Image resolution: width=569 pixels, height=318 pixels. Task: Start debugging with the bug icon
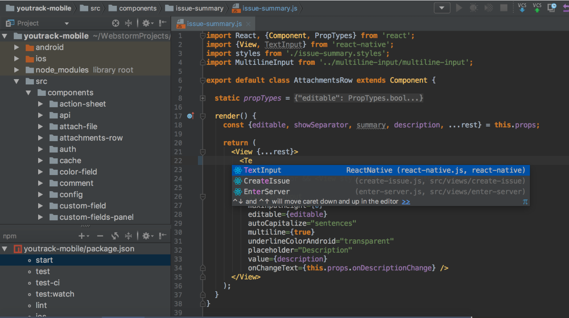click(x=474, y=8)
